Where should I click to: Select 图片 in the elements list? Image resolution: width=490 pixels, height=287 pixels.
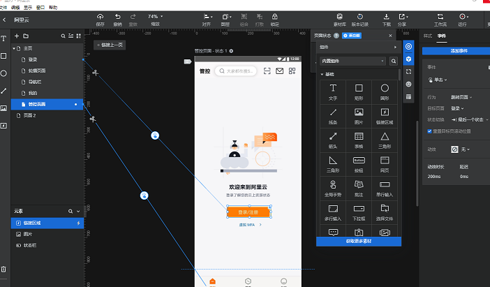(47, 234)
